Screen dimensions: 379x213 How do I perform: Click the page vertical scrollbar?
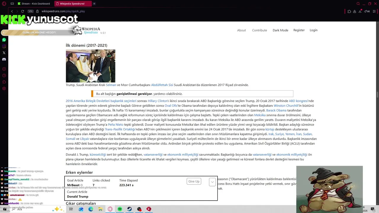click(x=377, y=95)
